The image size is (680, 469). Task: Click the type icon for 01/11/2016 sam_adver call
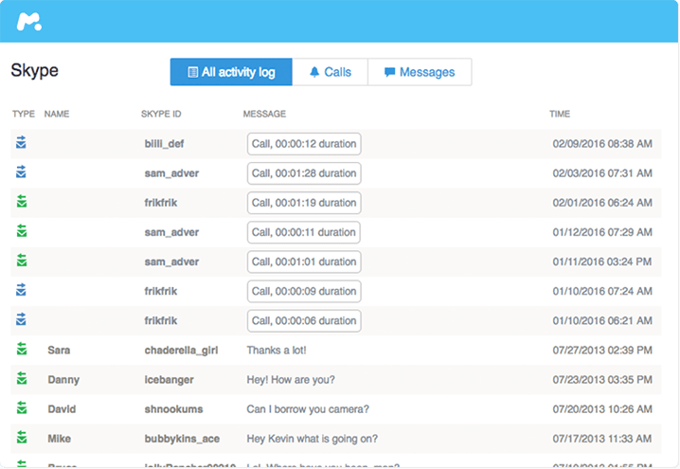[x=21, y=261]
